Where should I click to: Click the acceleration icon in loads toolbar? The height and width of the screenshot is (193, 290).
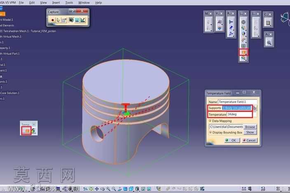243,34
